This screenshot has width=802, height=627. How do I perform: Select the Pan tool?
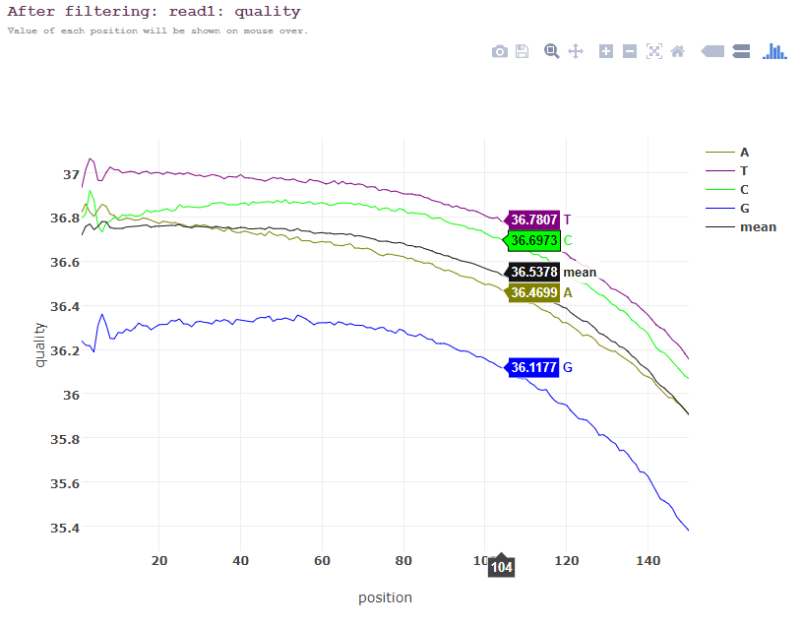point(576,51)
